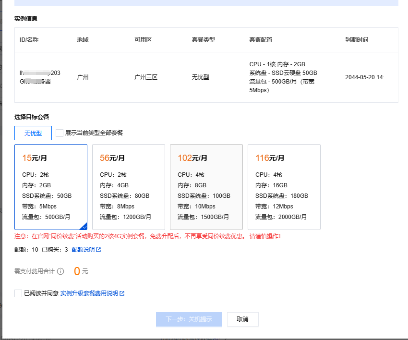Click the instance ID/名称 cell
The height and width of the screenshot is (340, 408).
[x=40, y=77]
